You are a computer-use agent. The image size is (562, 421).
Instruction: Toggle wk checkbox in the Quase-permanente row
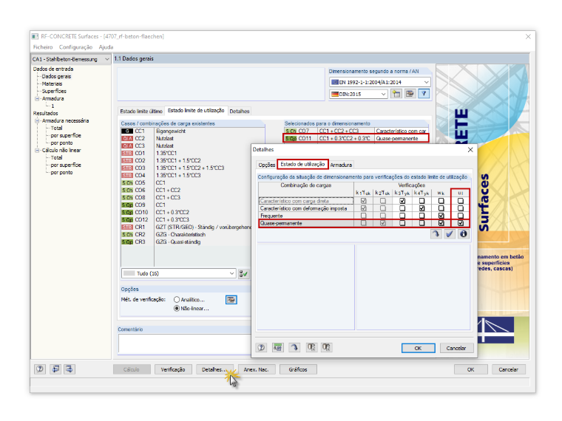(441, 223)
